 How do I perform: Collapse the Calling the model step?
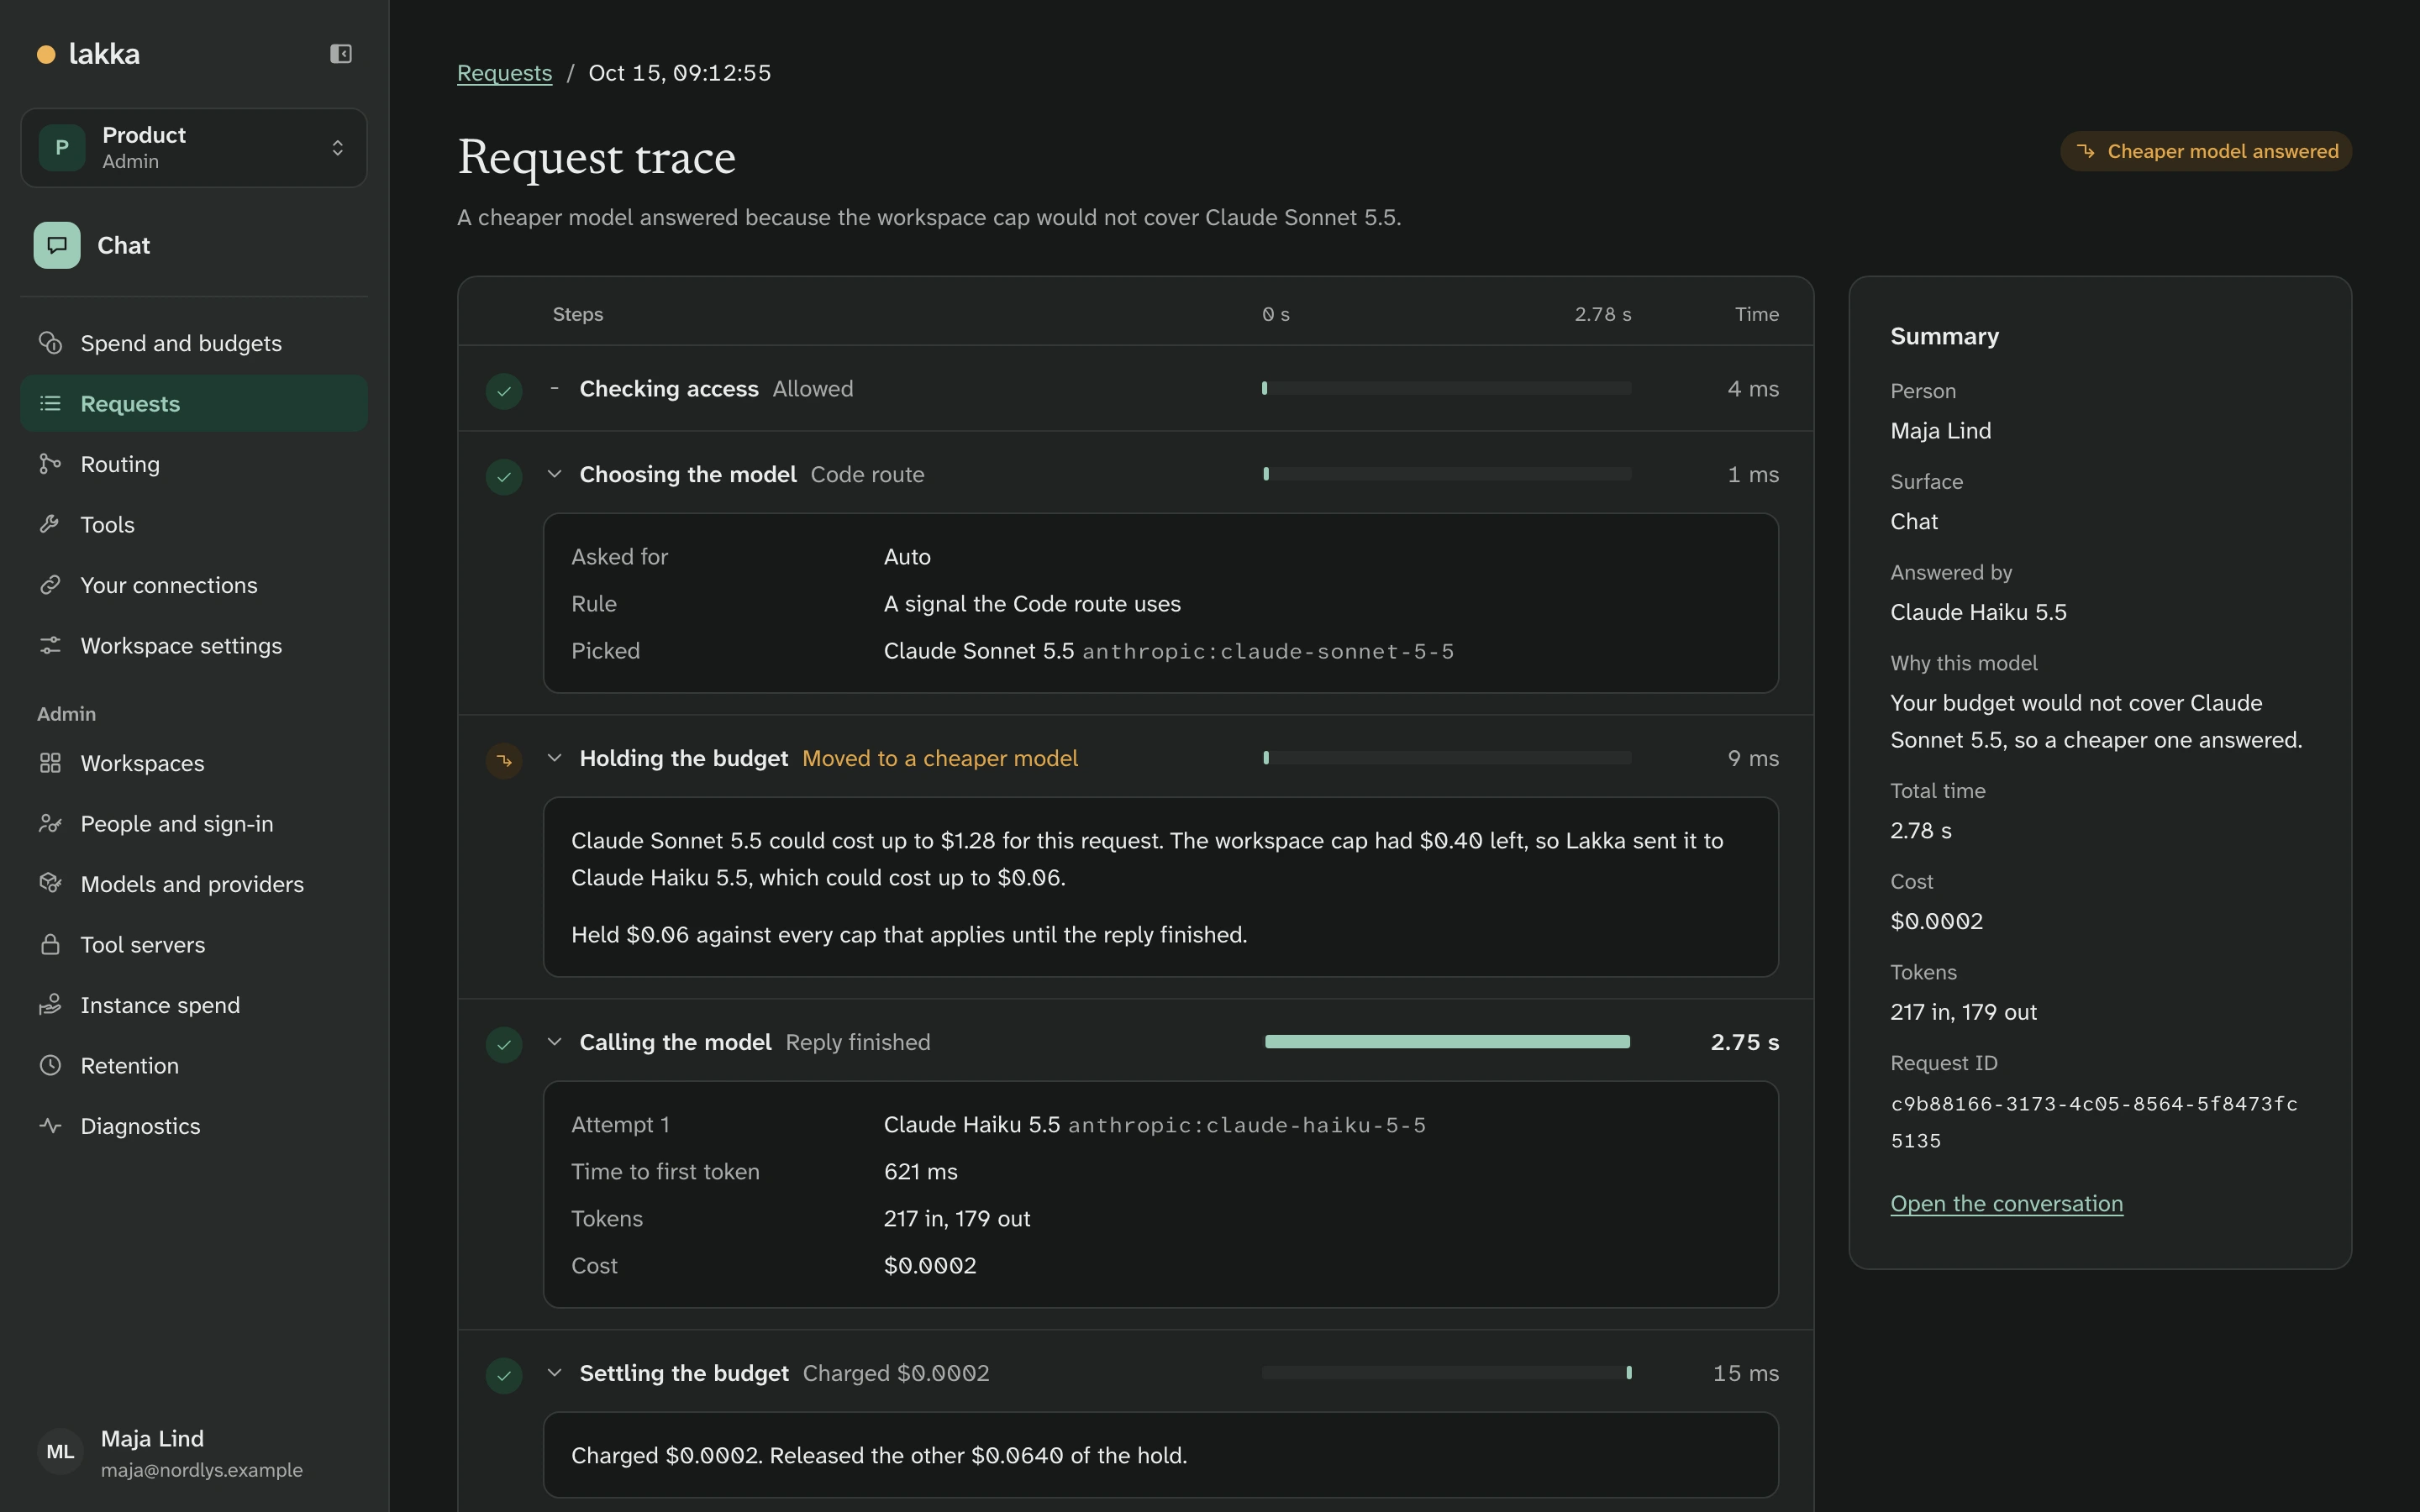click(x=554, y=1042)
